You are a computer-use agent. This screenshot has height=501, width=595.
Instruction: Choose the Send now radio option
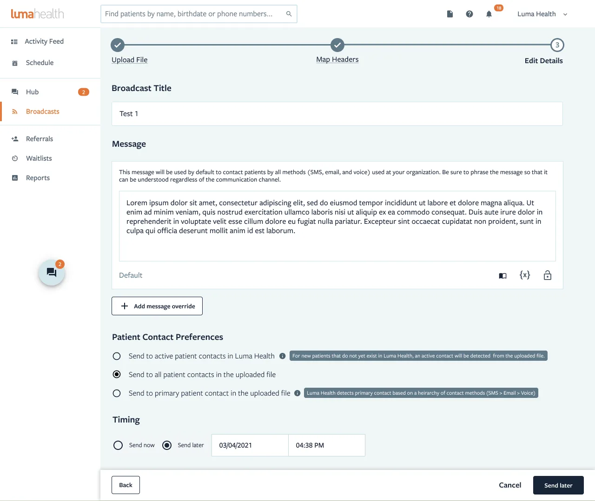(x=118, y=445)
